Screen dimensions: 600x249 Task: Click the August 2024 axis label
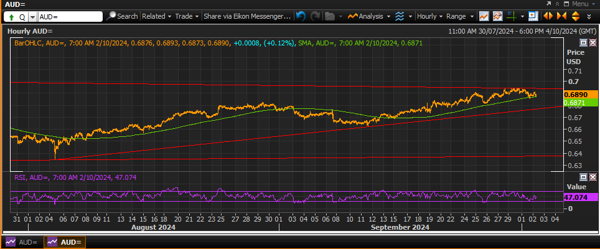[153, 227]
